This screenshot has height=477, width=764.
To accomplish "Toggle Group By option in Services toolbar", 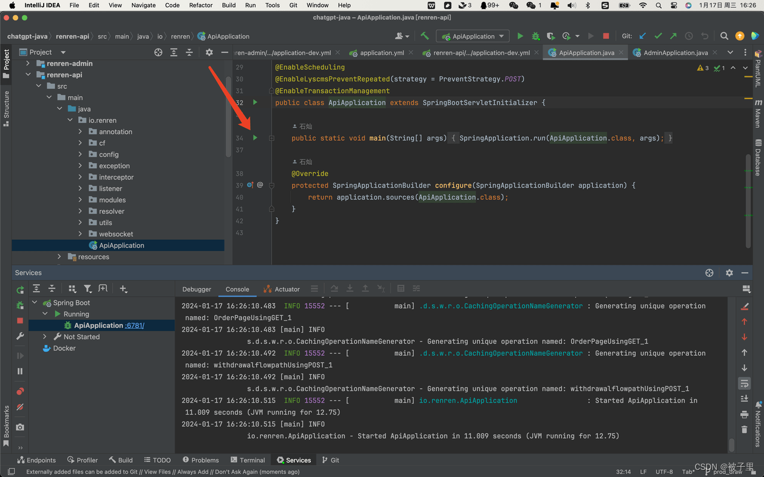I will 72,289.
